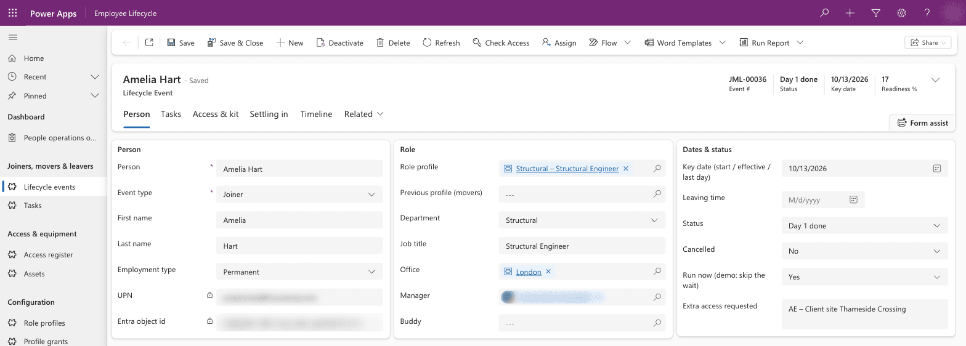Open the Structural Engineer role profile link
966x346 pixels.
coord(567,169)
